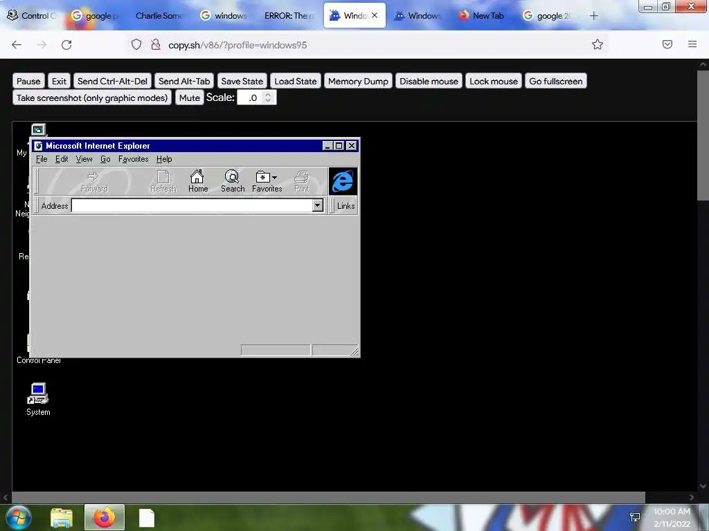
Task: Click Go fullscreen button
Action: click(x=556, y=82)
